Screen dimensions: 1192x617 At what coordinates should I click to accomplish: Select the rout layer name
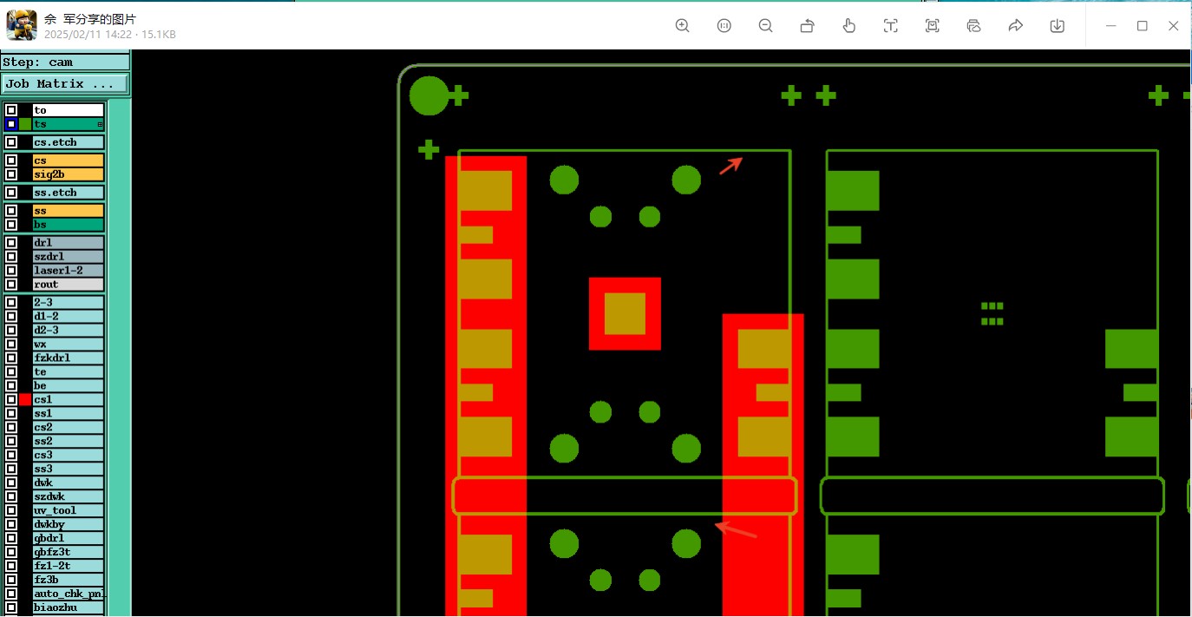(x=69, y=285)
